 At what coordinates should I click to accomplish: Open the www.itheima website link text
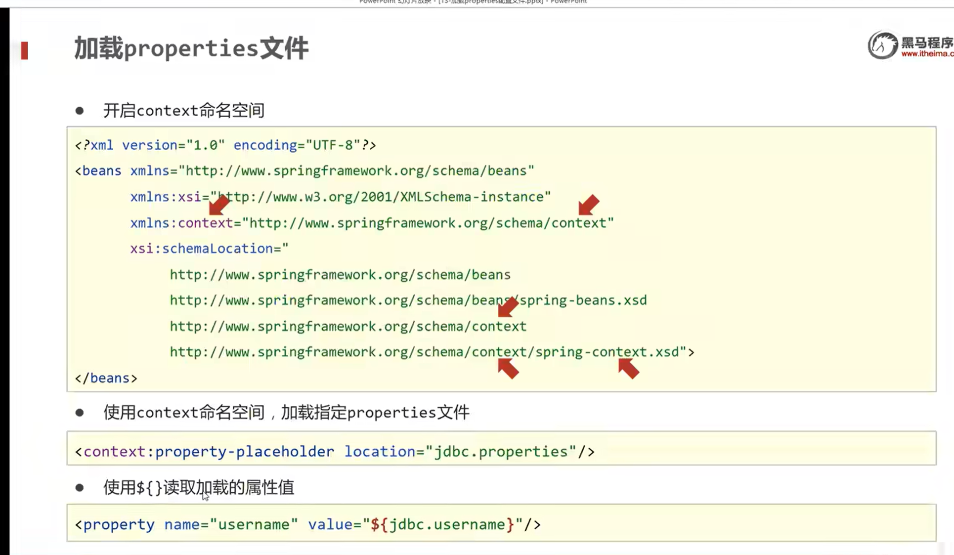pyautogui.click(x=927, y=54)
